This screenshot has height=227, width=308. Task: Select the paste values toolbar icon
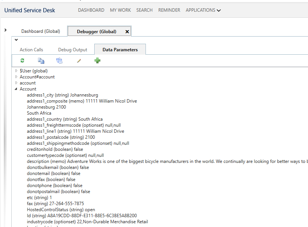(x=59, y=60)
